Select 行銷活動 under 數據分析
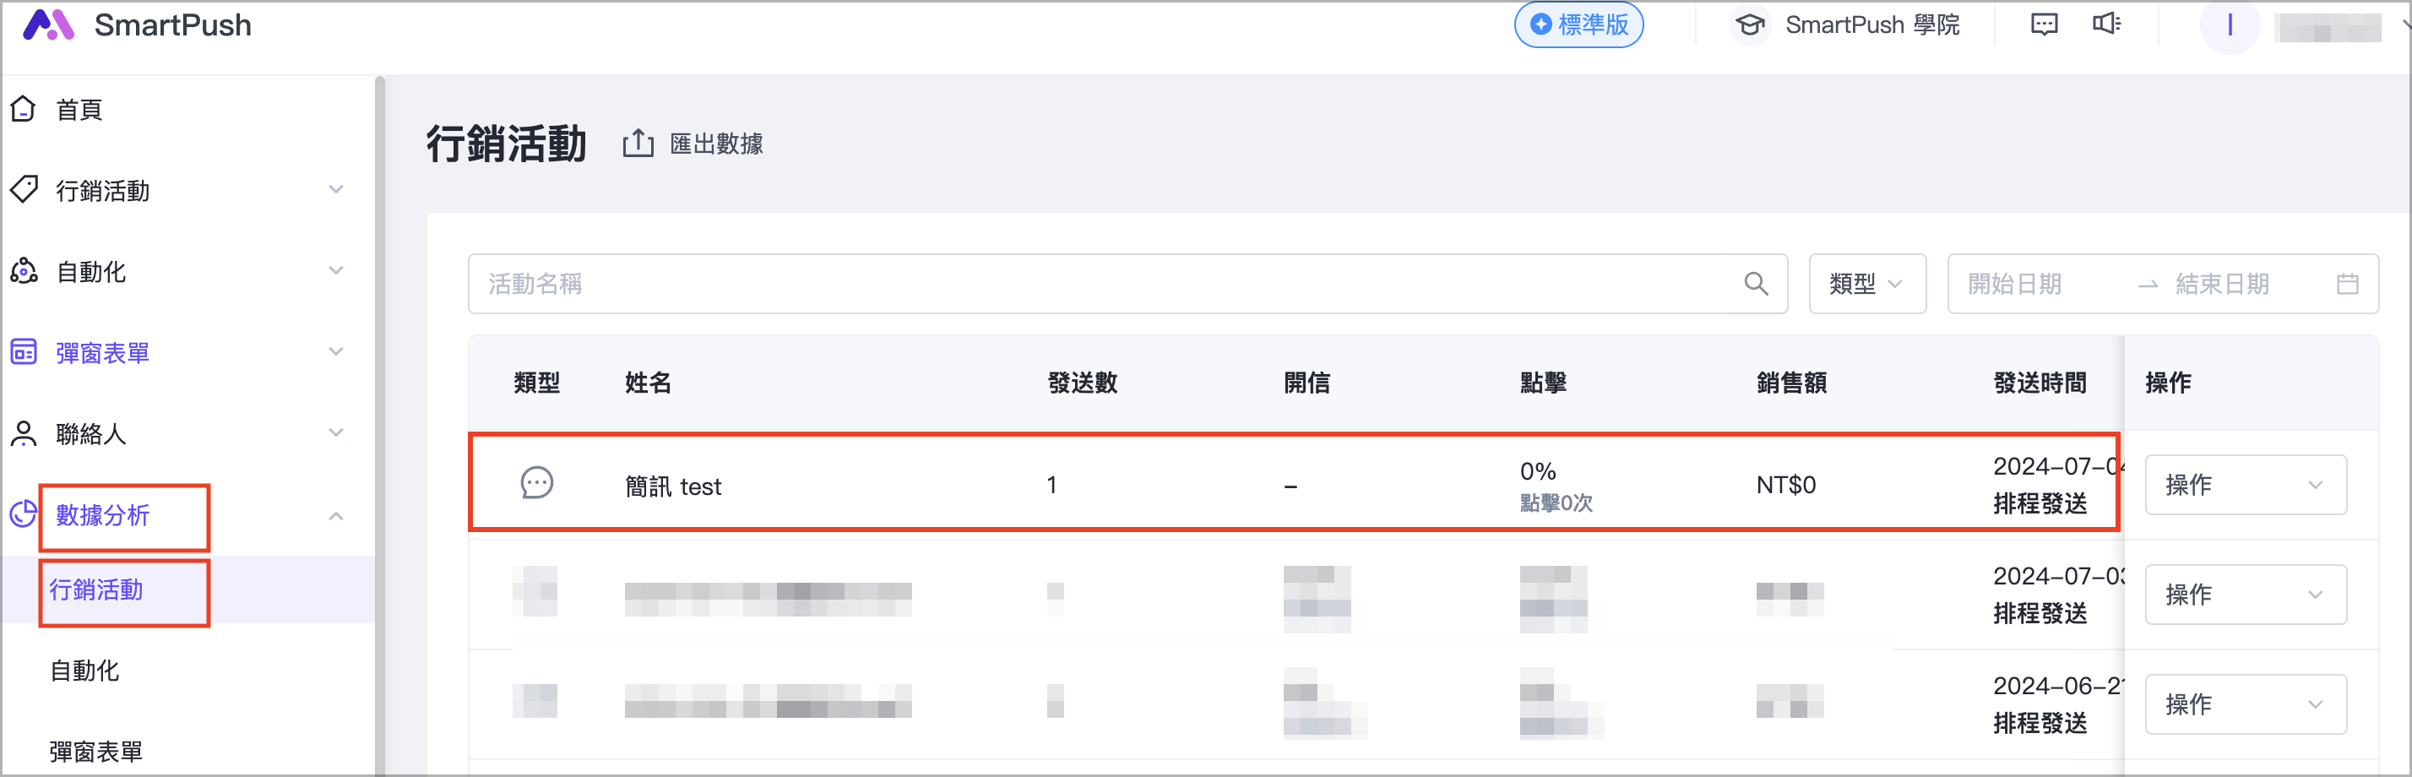Screen dimensions: 2412x777 [x=96, y=590]
